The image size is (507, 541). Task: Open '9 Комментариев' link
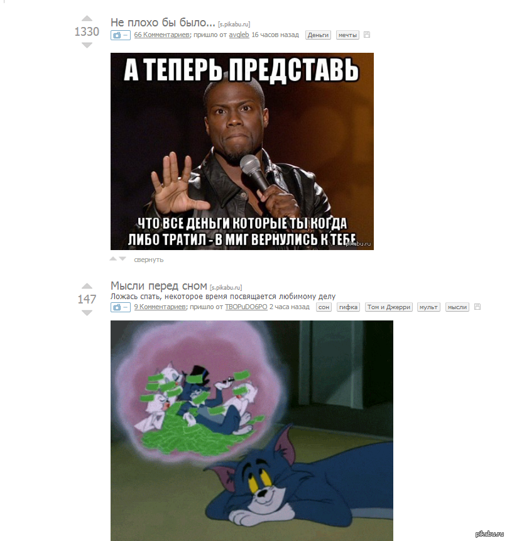coord(160,307)
